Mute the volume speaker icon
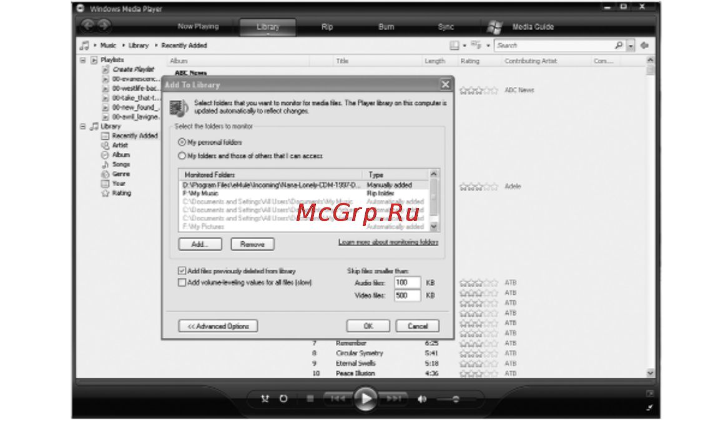 (x=422, y=399)
